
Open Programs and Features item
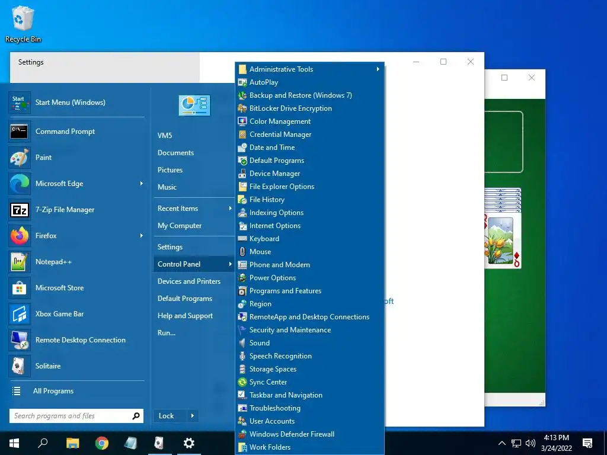(x=285, y=291)
